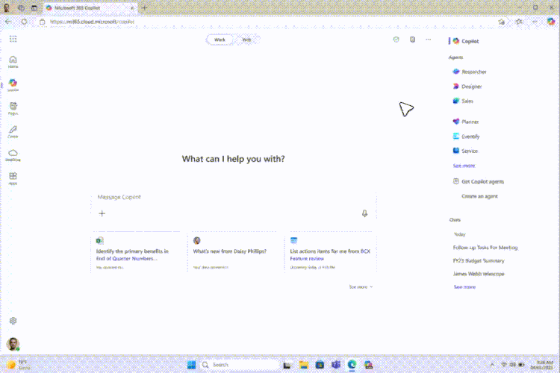The image size is (560, 373).
Task: Open the Sales agent
Action: (x=463, y=101)
